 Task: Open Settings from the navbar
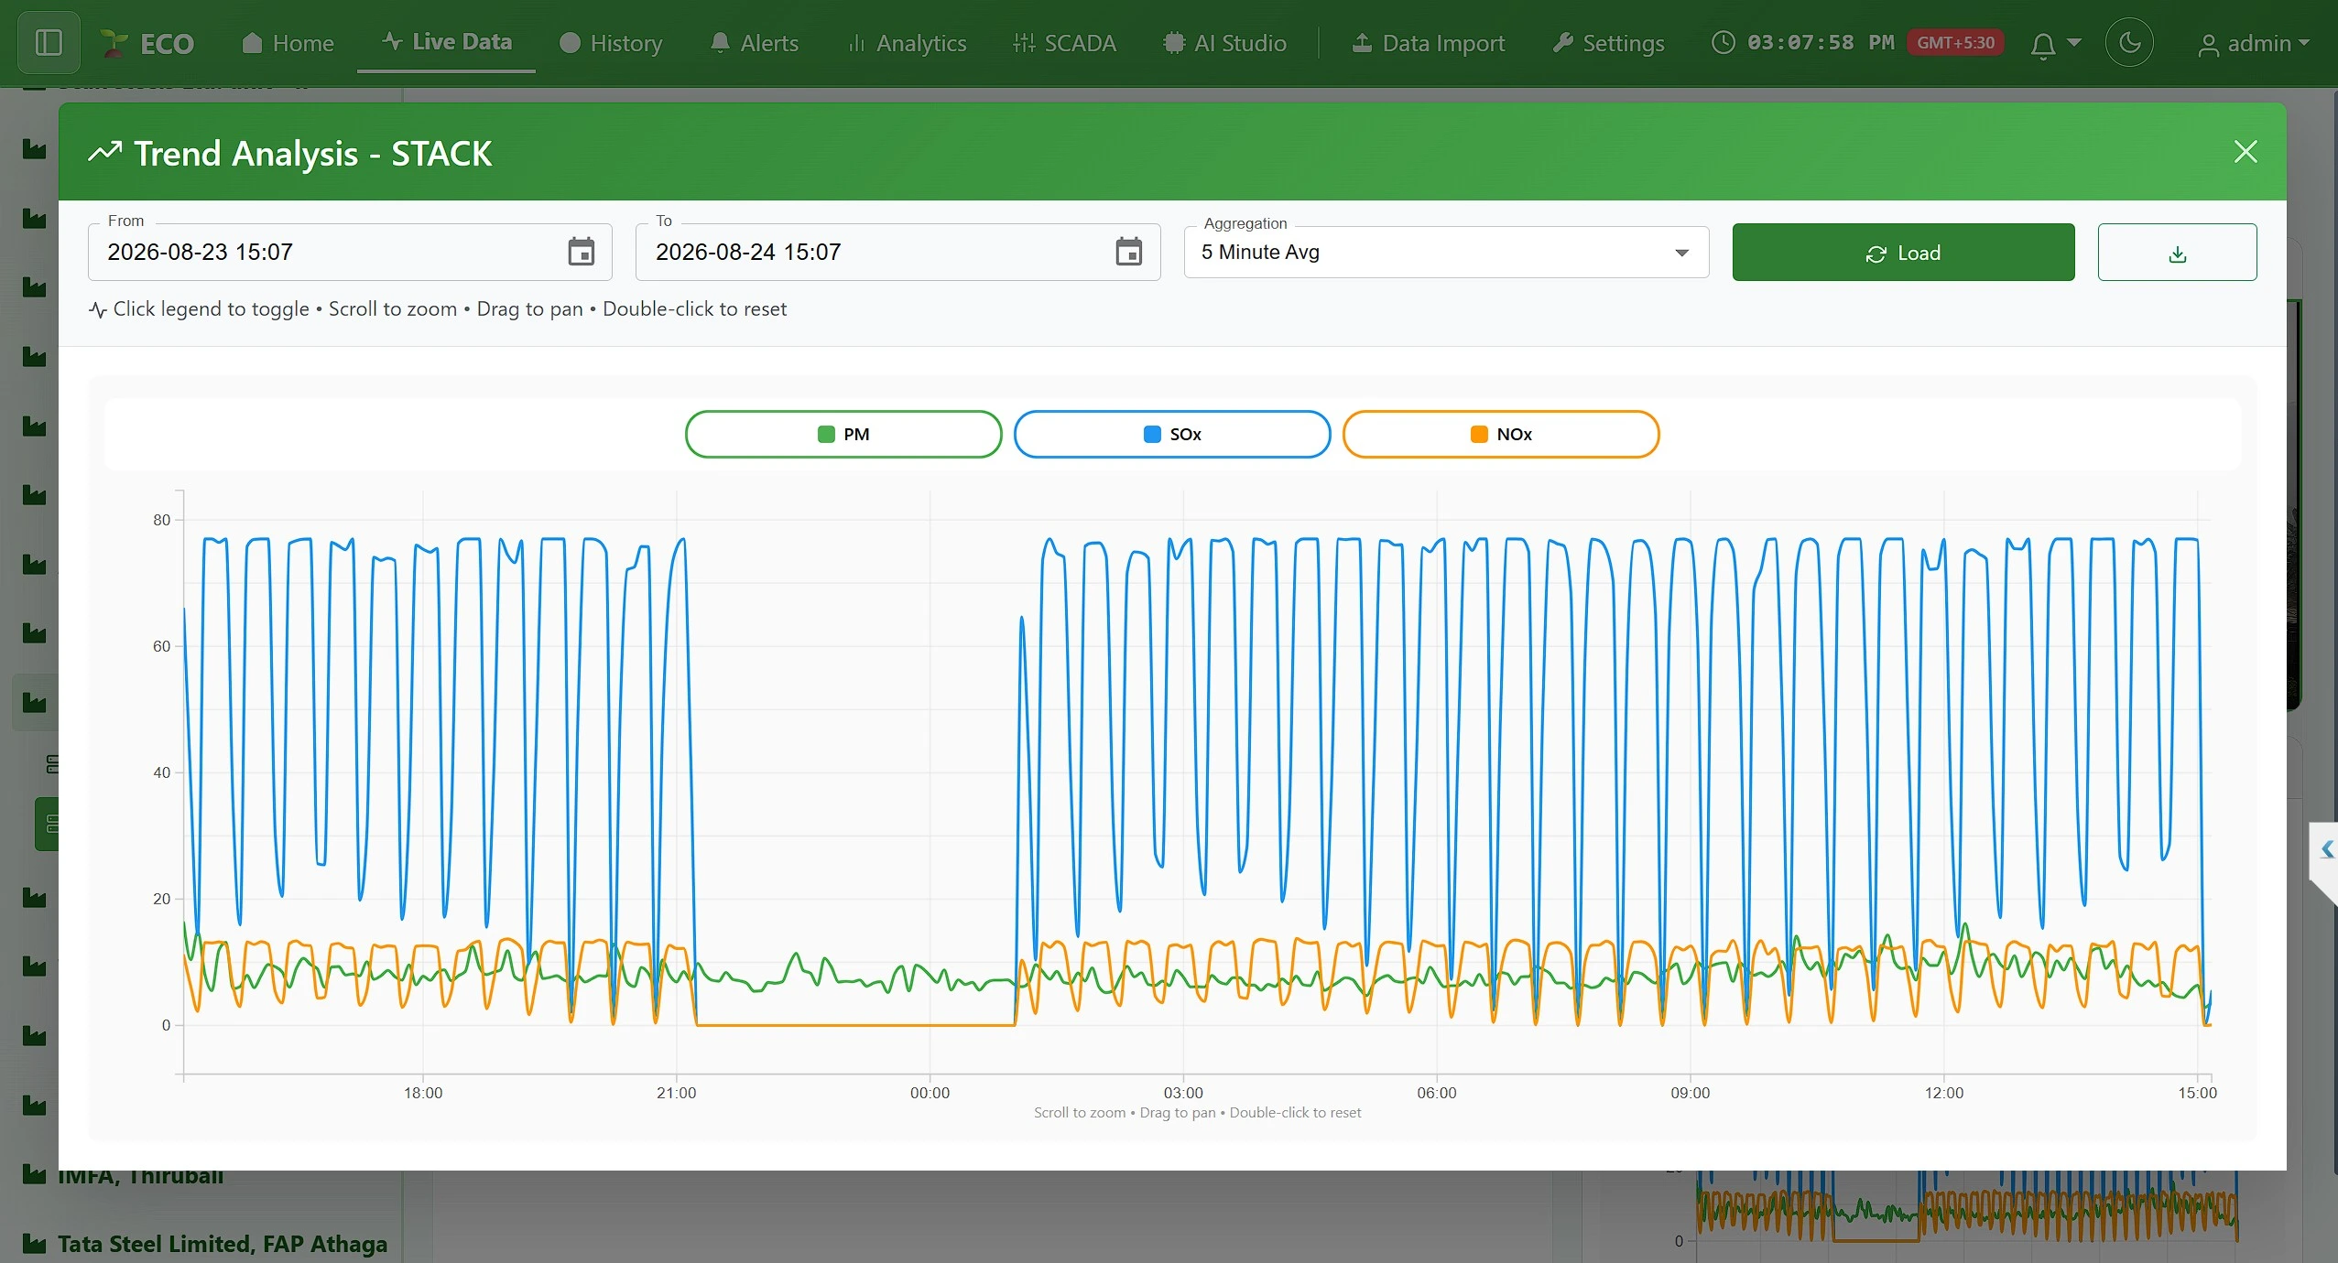1608,43
